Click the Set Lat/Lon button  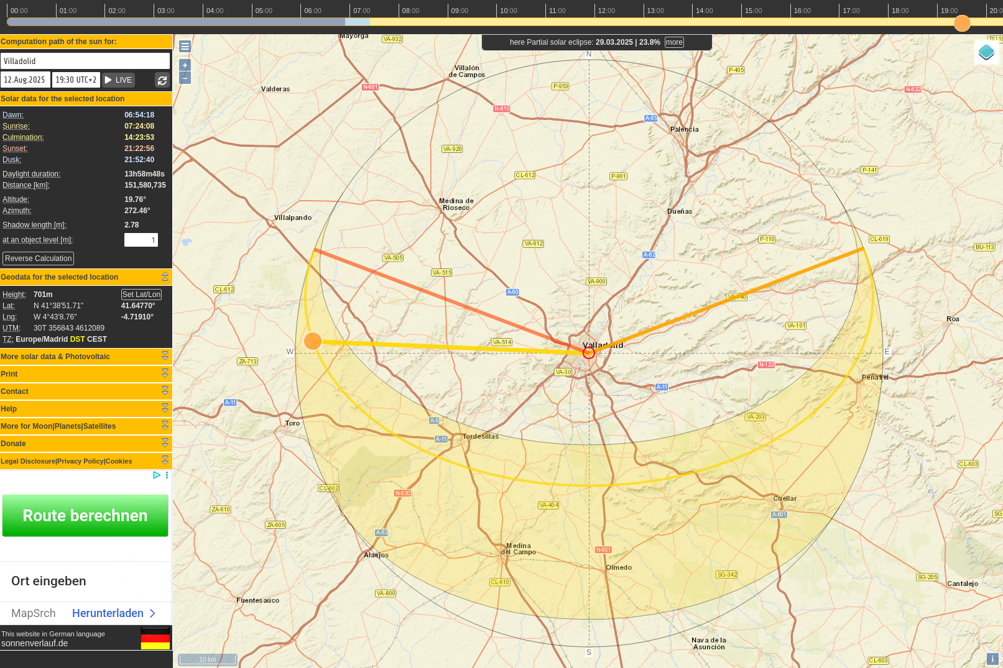[141, 295]
